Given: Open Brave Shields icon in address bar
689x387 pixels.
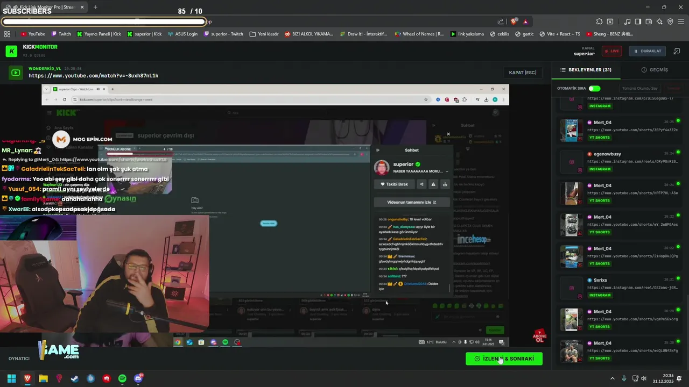Looking at the screenshot, I should coord(514,21).
